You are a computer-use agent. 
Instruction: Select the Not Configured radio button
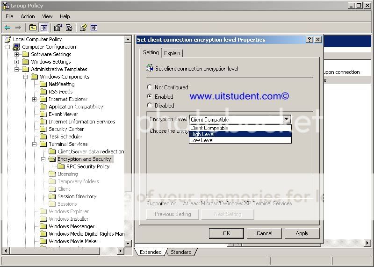pos(150,87)
